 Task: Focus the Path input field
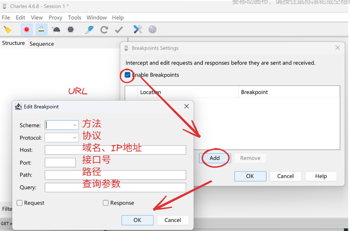(x=115, y=175)
